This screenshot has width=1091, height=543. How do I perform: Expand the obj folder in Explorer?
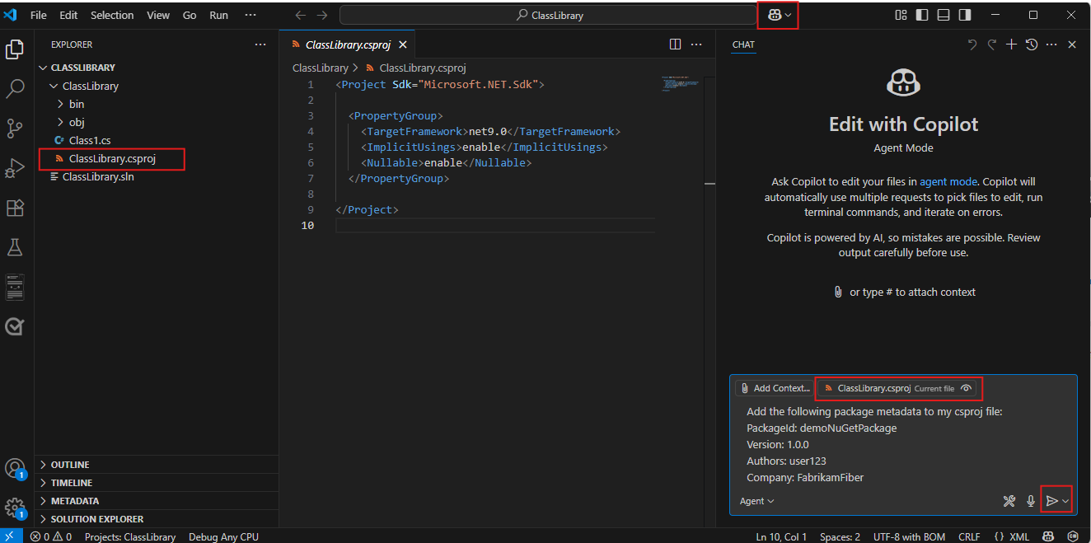[x=76, y=121]
